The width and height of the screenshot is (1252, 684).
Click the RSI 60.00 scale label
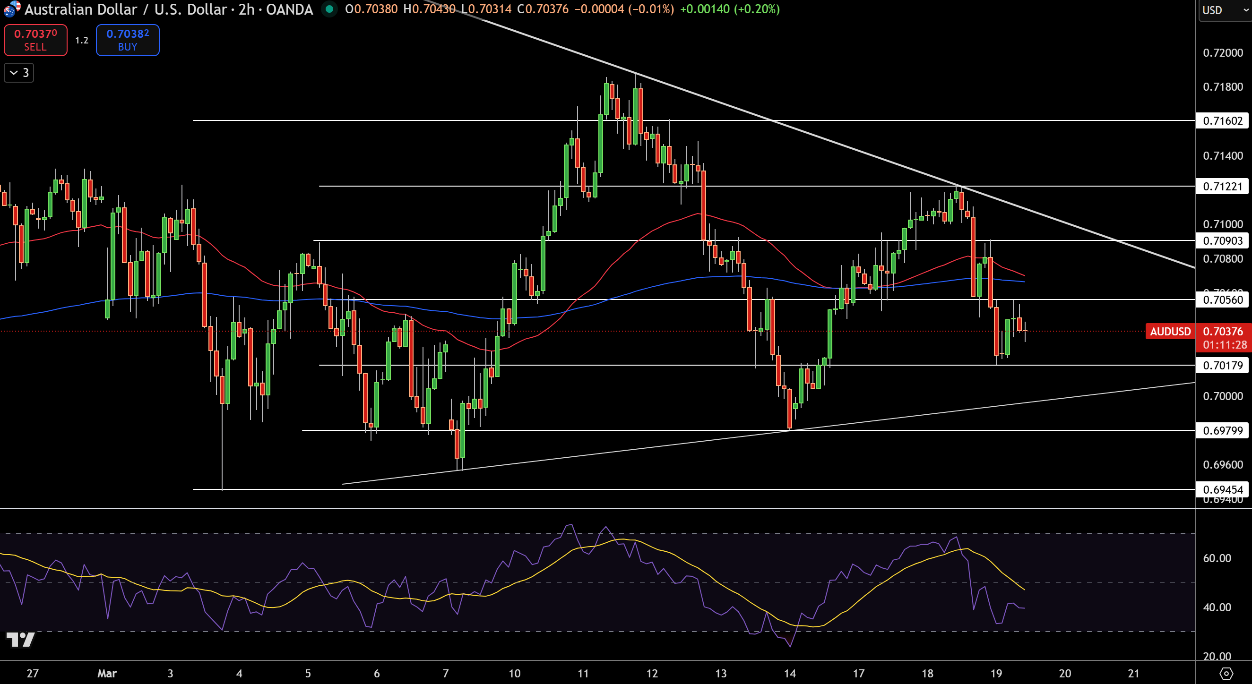tap(1217, 558)
